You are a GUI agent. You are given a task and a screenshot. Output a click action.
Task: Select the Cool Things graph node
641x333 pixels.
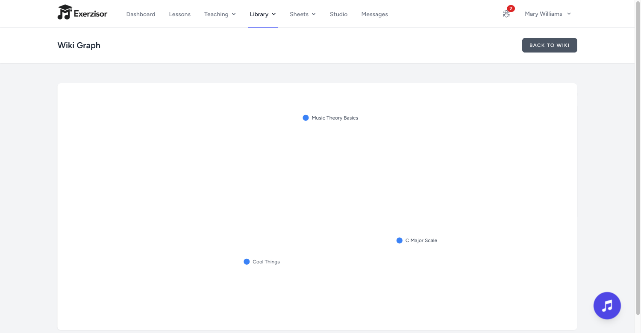click(x=247, y=262)
